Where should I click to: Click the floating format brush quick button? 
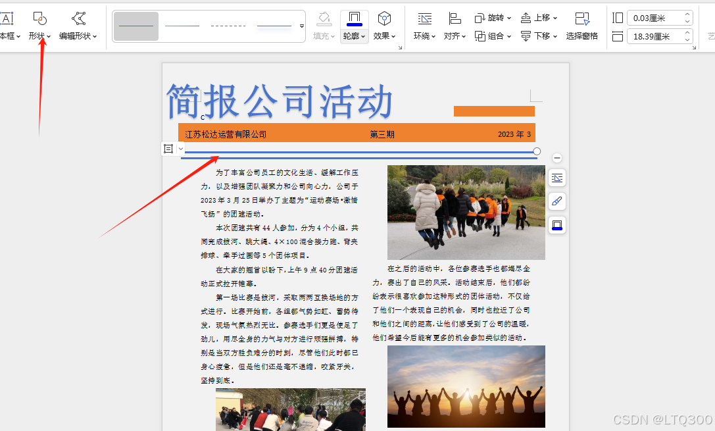point(556,201)
